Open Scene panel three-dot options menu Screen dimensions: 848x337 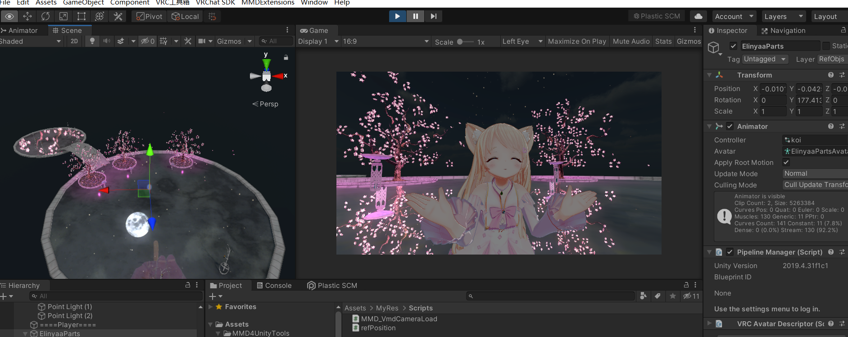[x=287, y=30]
